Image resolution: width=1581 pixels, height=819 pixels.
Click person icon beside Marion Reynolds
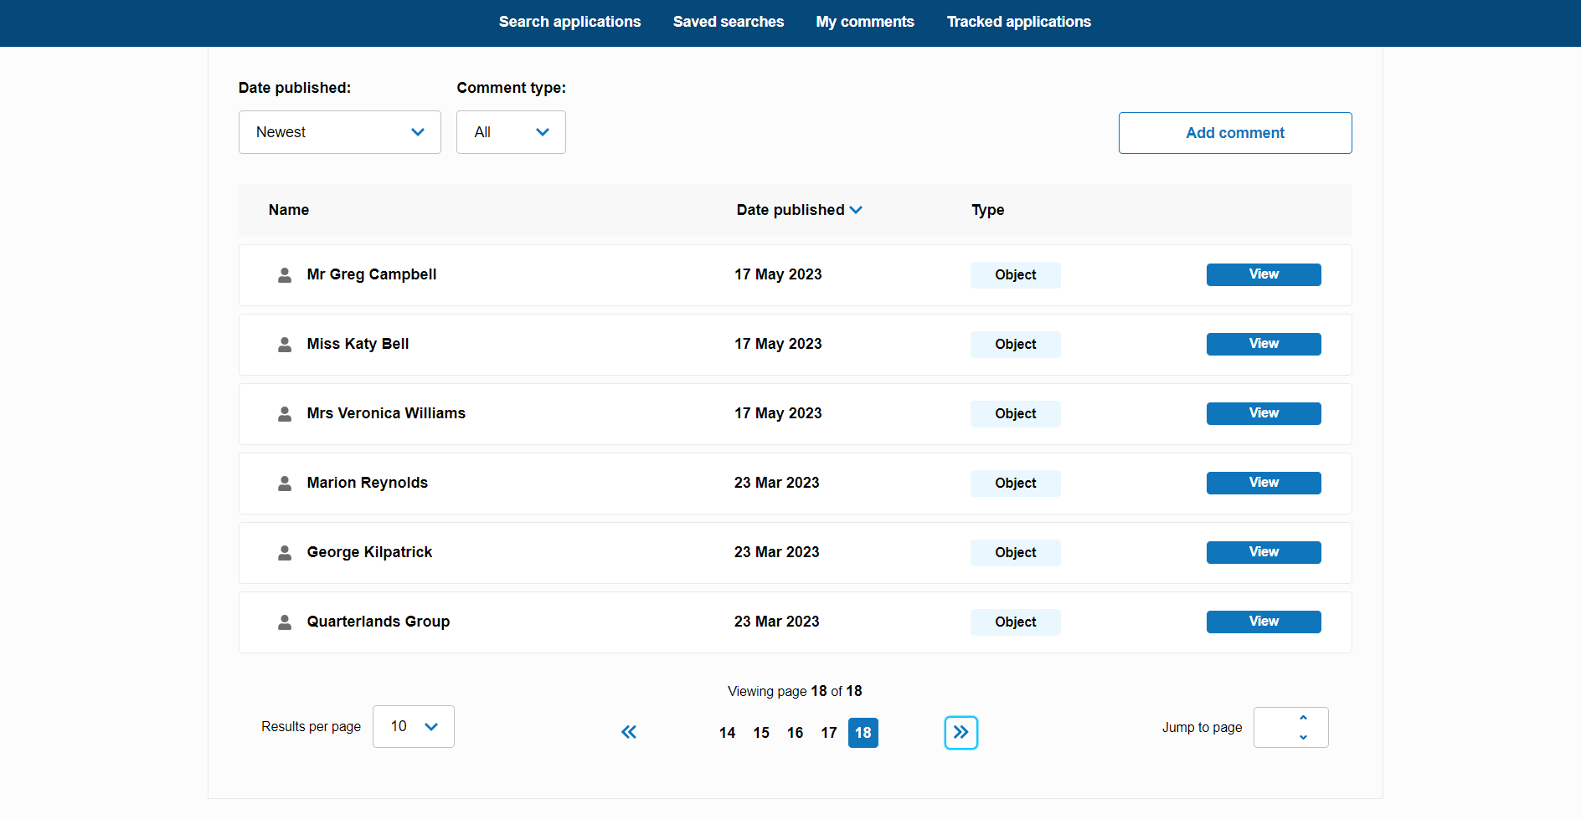coord(285,484)
